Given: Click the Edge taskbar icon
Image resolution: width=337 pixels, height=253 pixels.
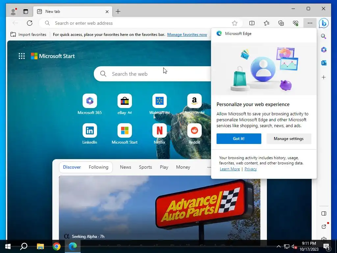Looking at the screenshot, I should click(73, 246).
